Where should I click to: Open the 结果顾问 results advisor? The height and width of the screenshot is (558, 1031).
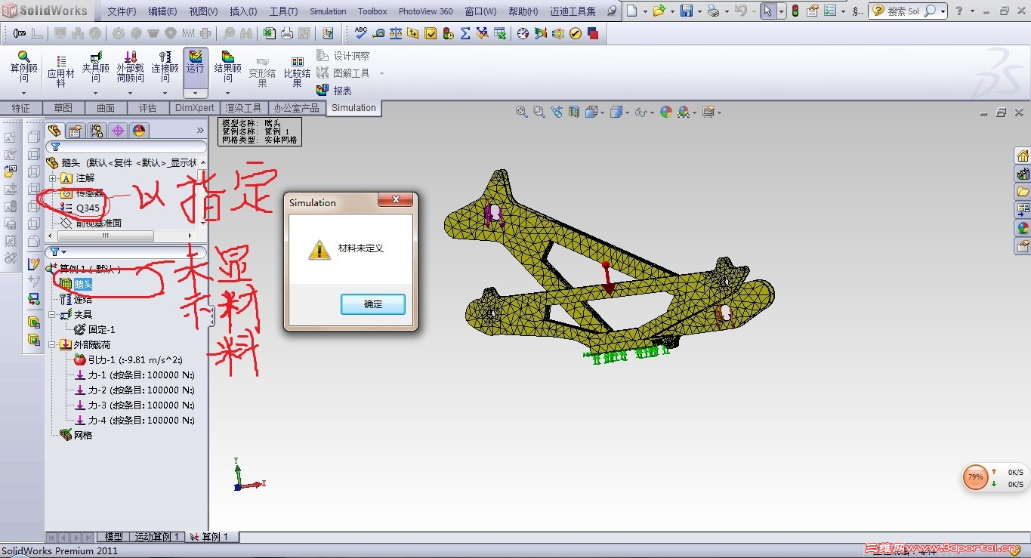coord(227,67)
